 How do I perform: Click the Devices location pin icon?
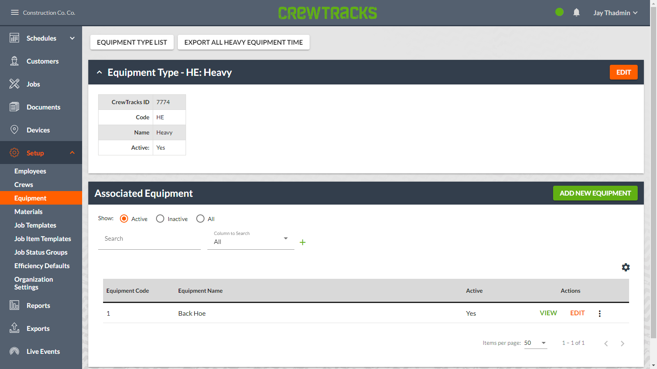(14, 130)
